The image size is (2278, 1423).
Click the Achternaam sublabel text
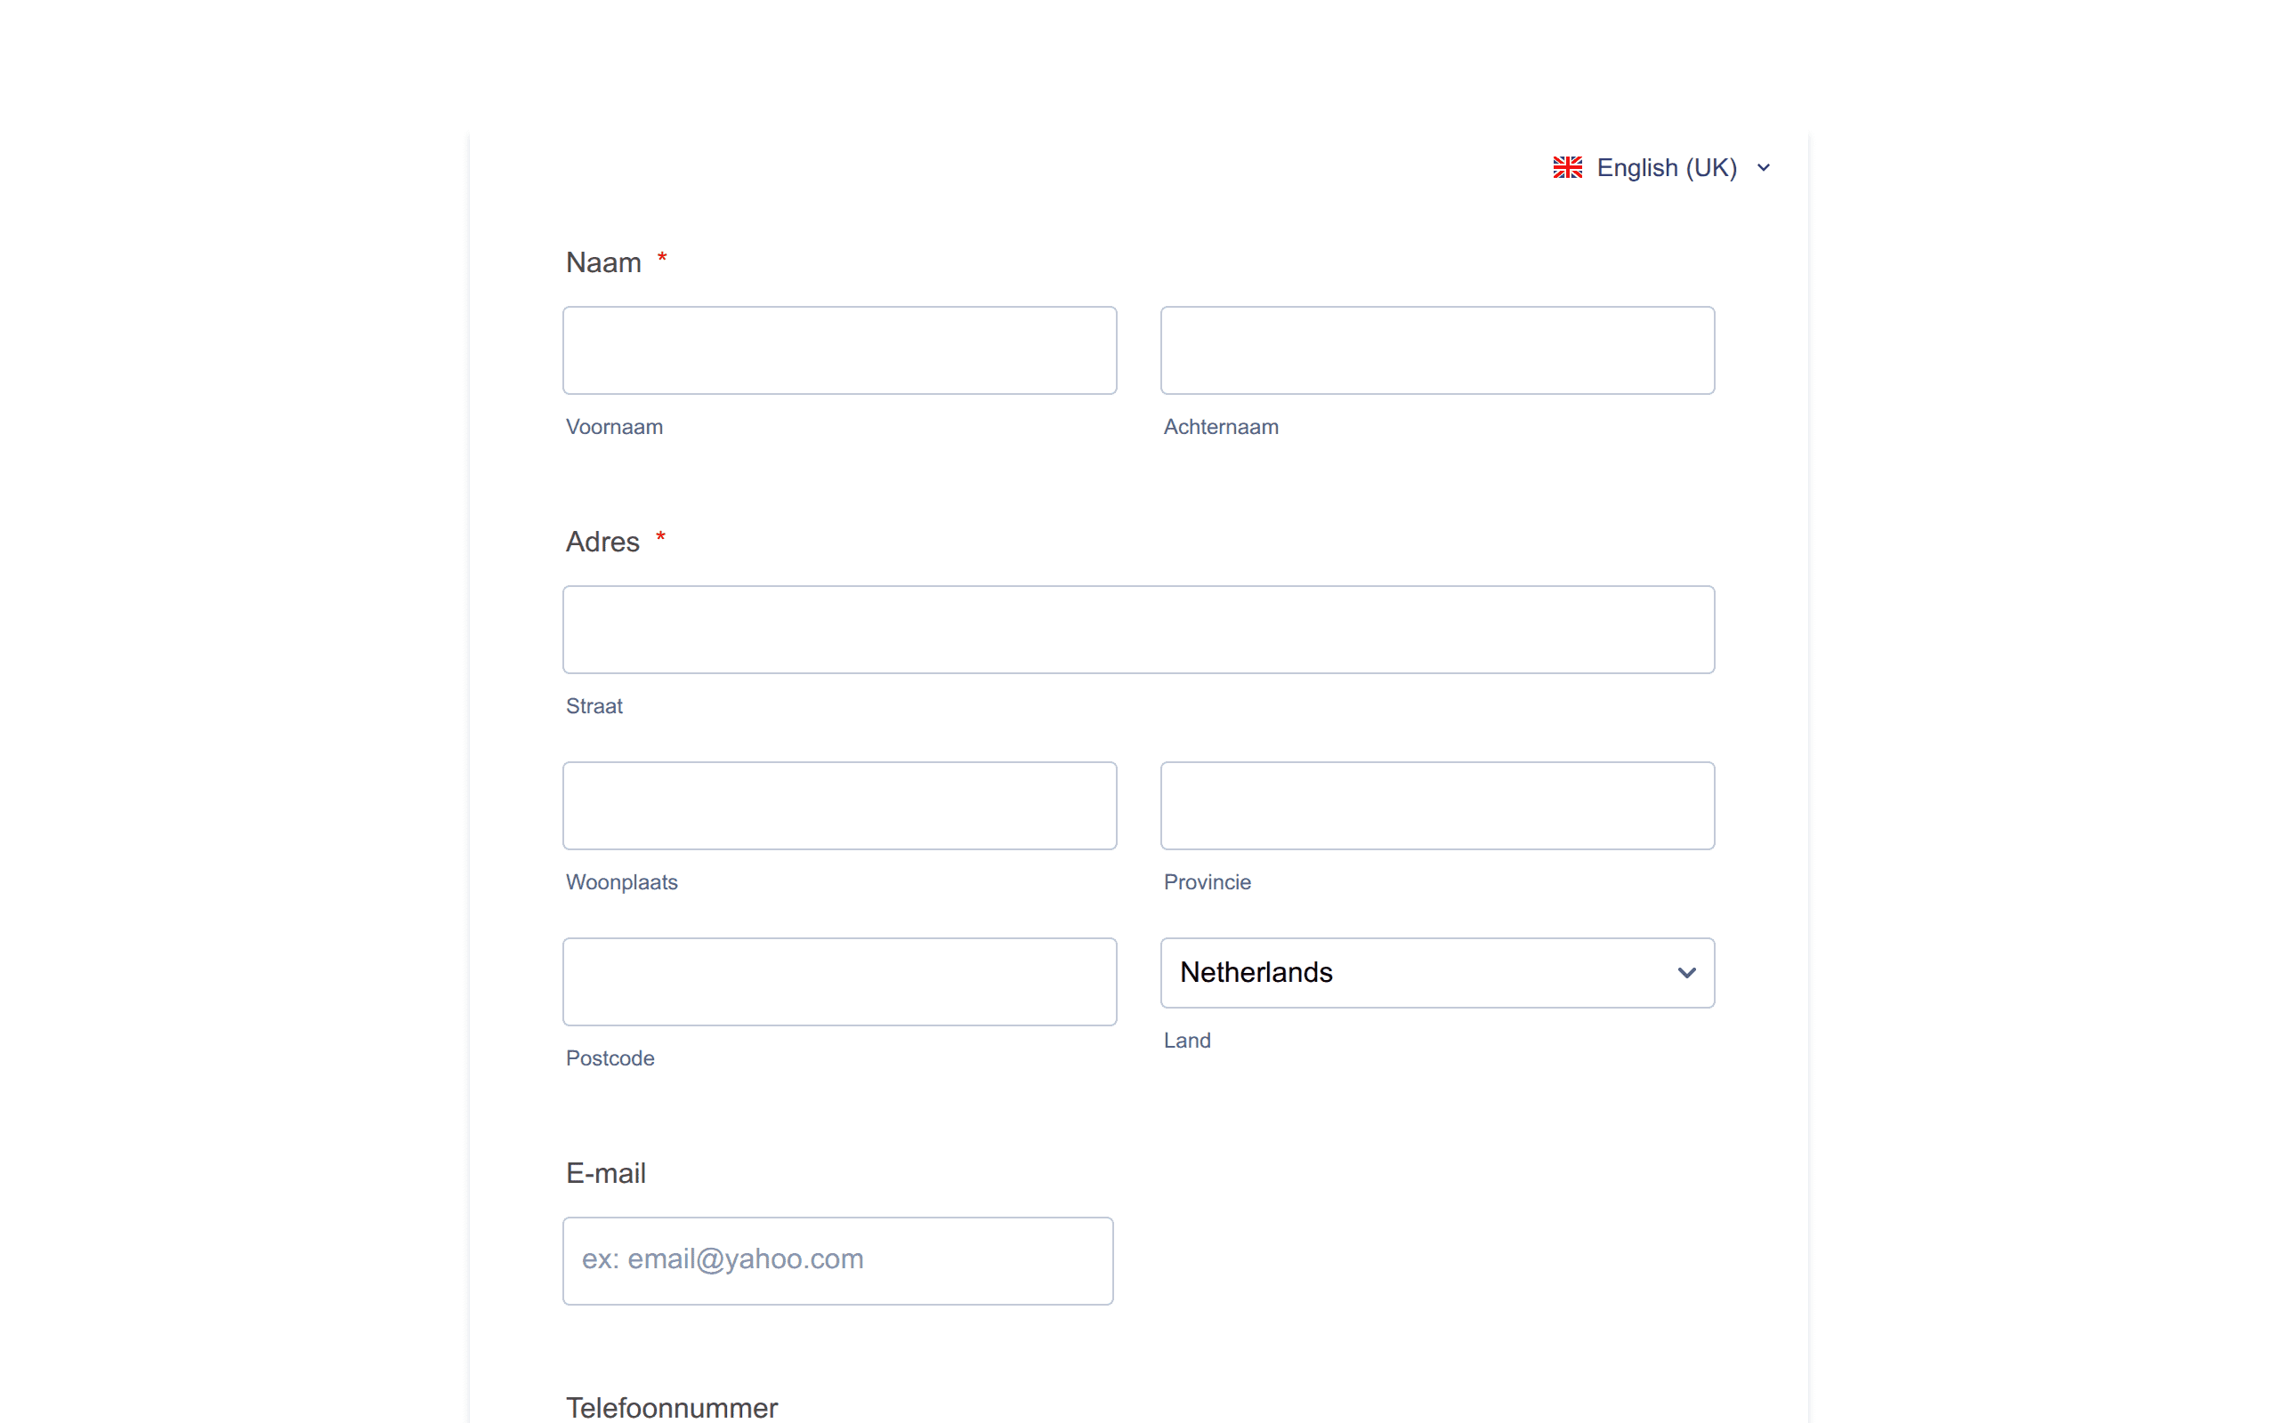point(1221,427)
